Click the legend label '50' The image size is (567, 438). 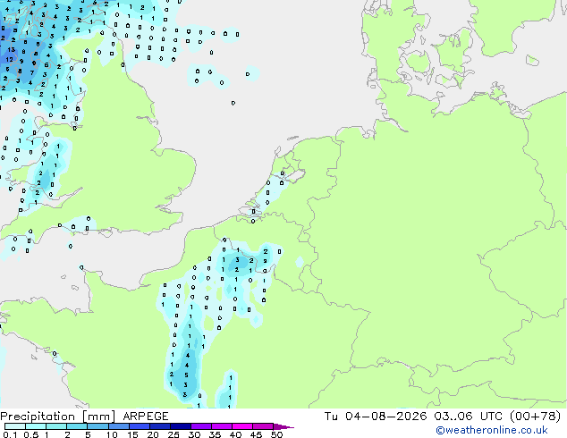tap(276, 434)
